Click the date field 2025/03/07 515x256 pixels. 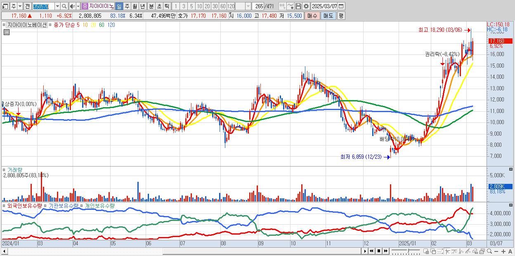pos(324,6)
